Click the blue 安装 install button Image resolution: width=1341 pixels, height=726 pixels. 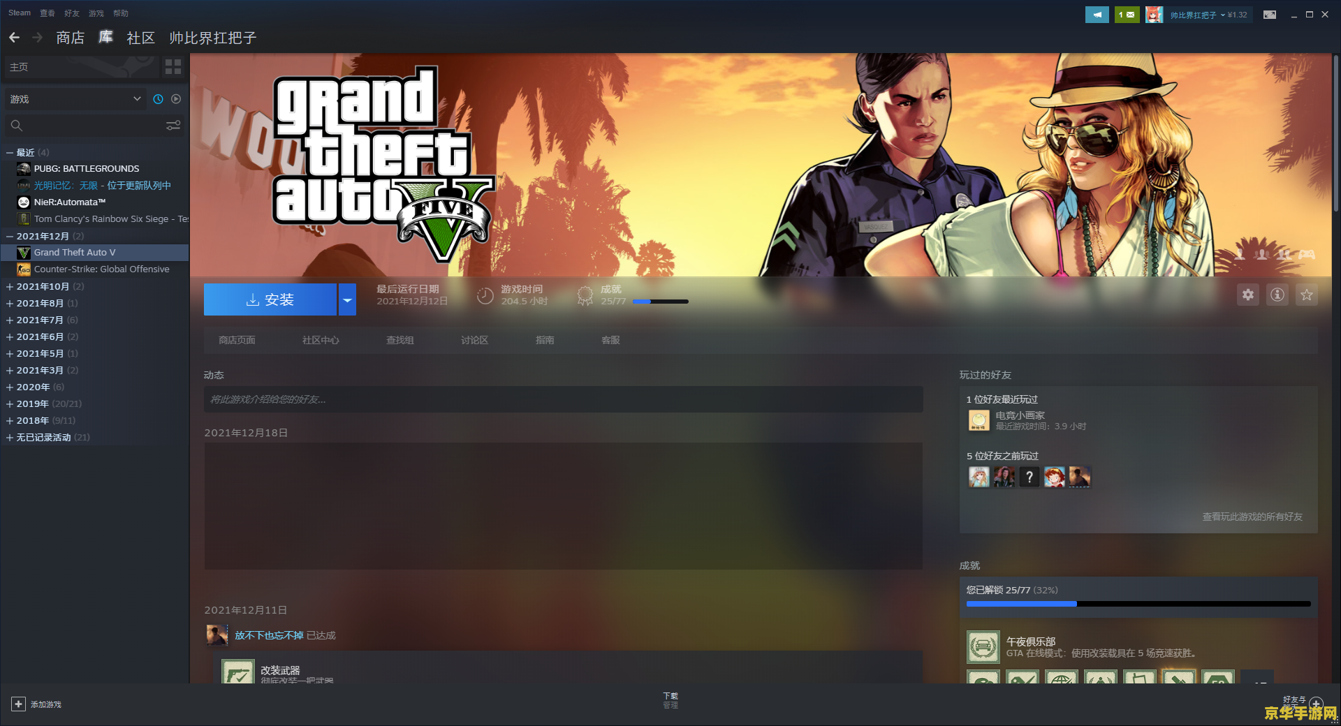tap(270, 299)
